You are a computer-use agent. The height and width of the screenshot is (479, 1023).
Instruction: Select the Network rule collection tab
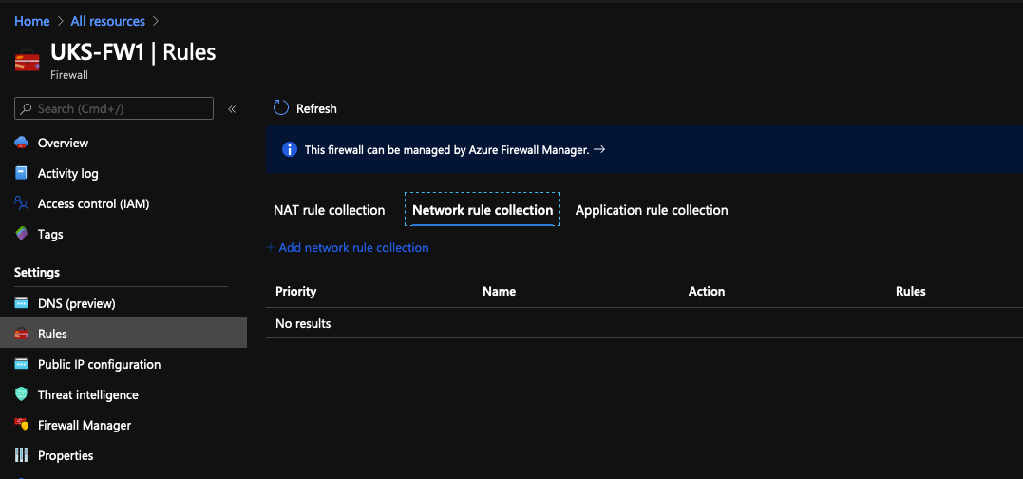coord(483,210)
